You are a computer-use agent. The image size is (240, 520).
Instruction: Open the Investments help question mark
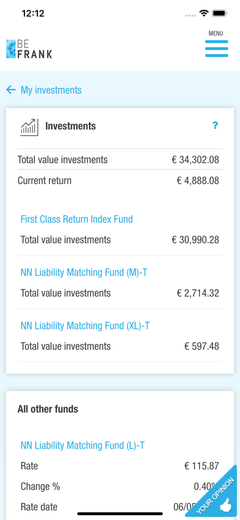[x=215, y=125]
